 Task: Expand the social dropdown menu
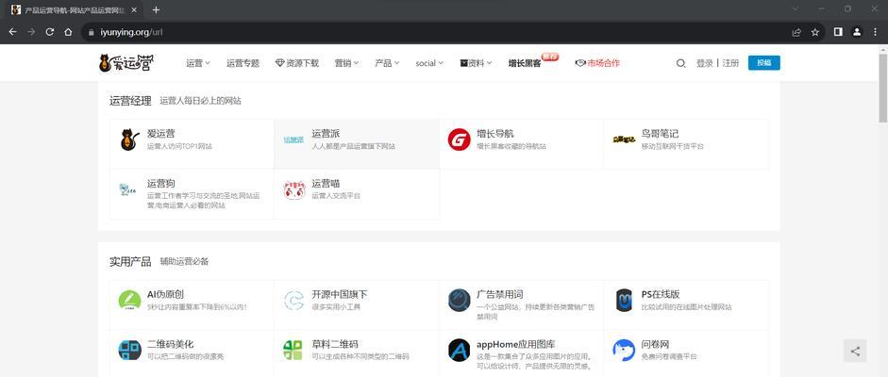point(429,63)
